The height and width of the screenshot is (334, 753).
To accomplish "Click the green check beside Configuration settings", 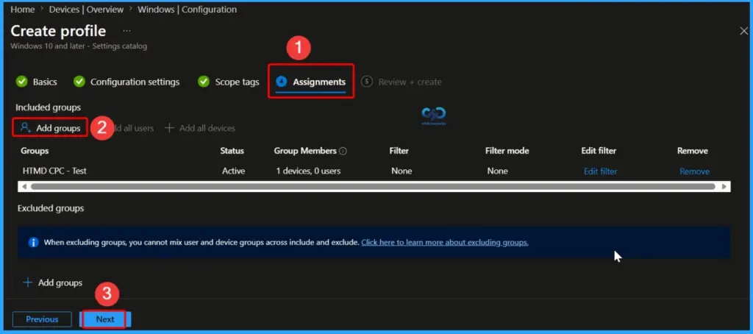I will (79, 82).
